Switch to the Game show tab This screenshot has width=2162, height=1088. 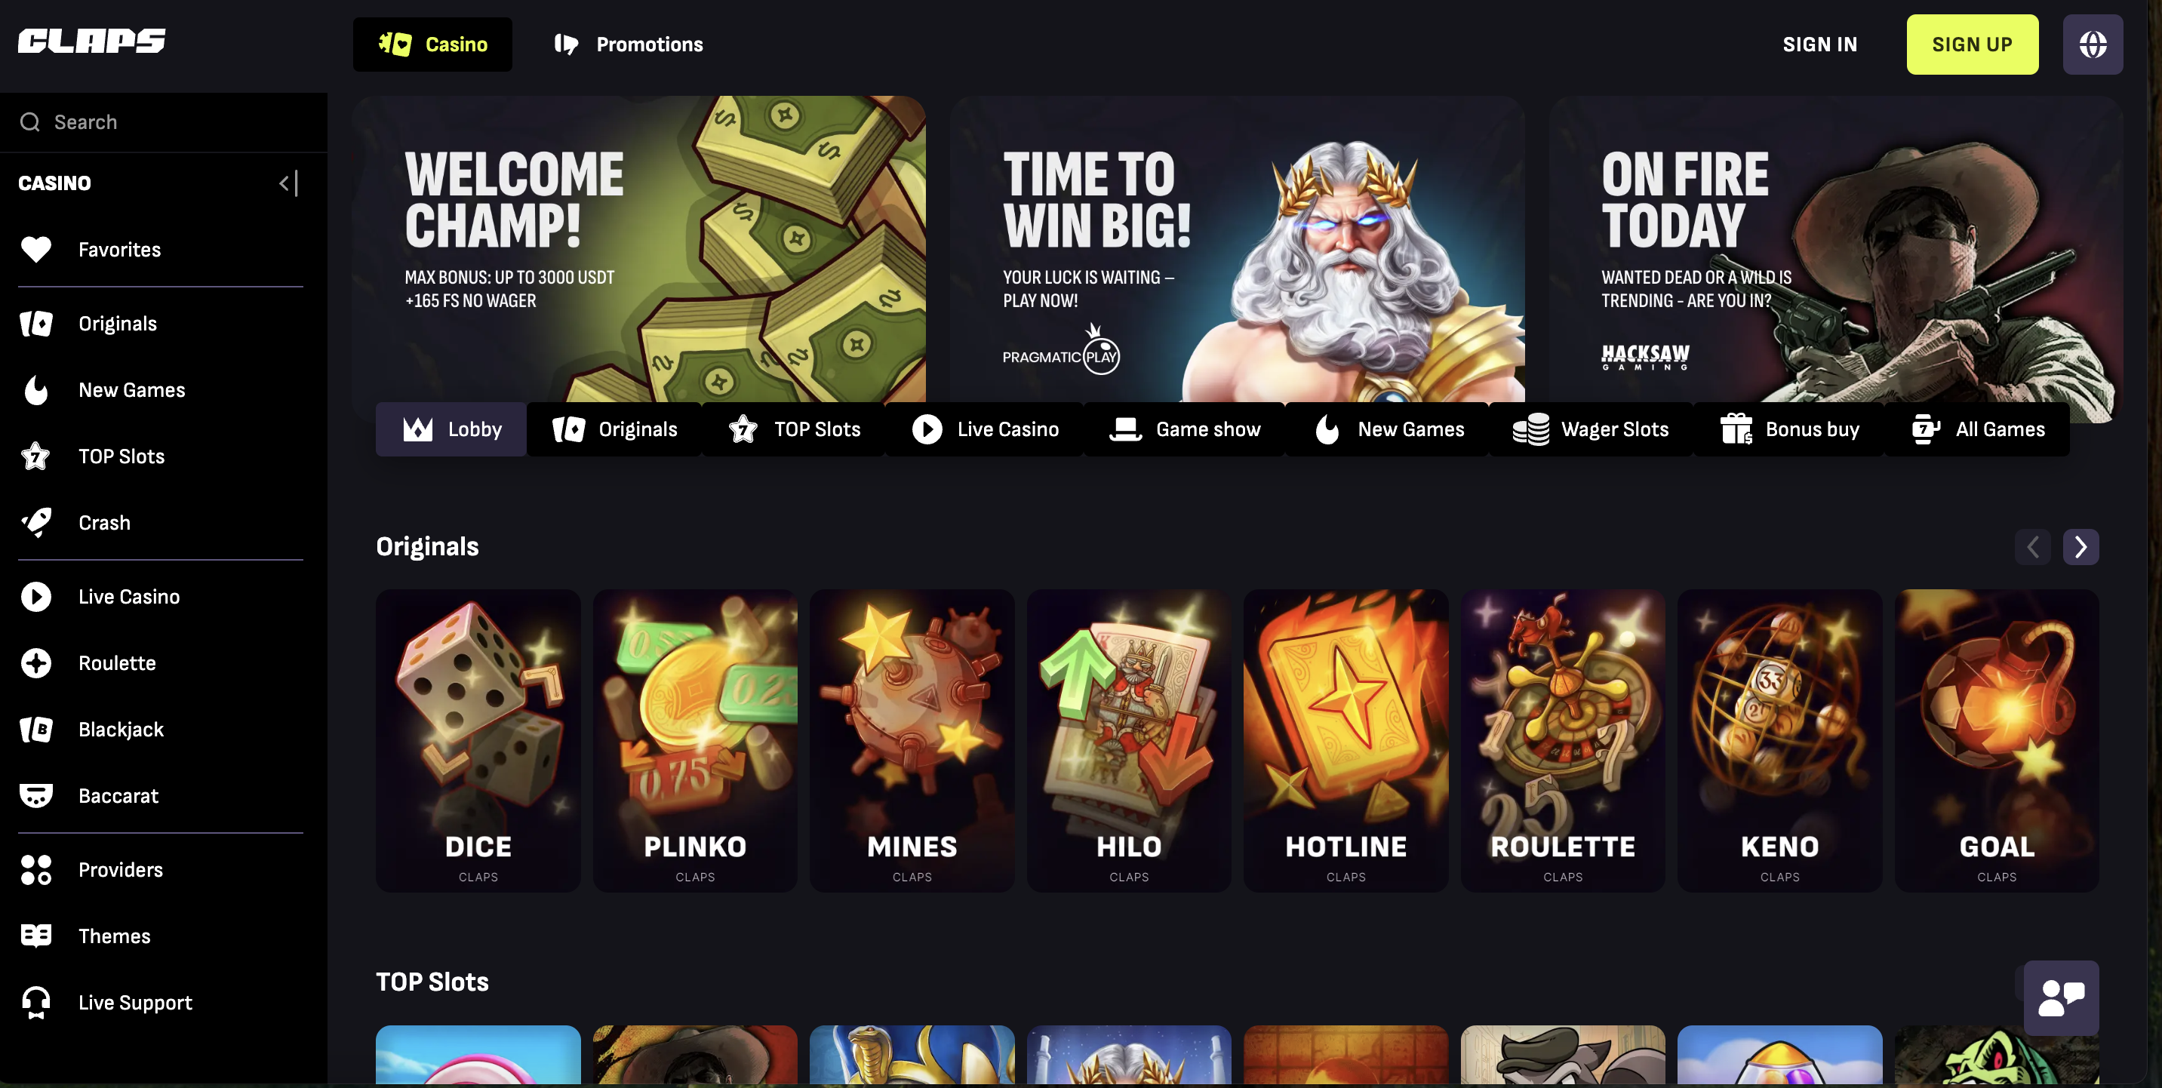(x=1184, y=429)
